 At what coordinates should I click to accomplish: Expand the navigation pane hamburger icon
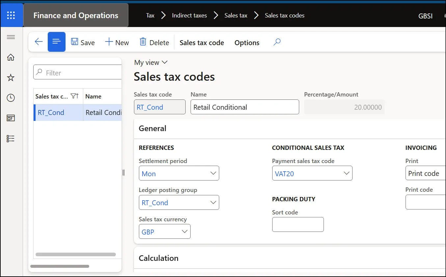pyautogui.click(x=11, y=37)
